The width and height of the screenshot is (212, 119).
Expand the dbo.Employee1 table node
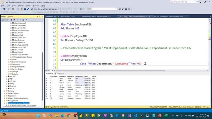11,23
